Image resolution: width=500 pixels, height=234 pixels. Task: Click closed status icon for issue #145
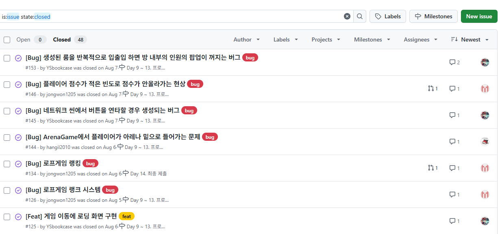click(18, 111)
